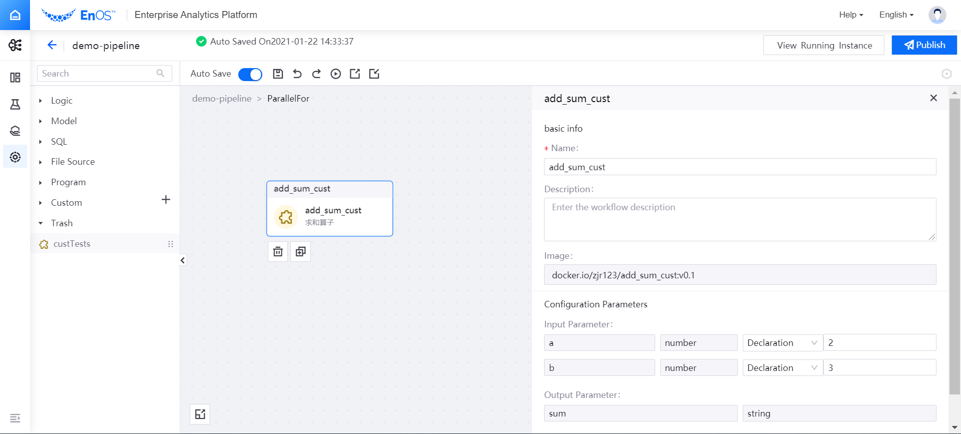
Task: Click the Image field docker.io path
Action: [740, 275]
